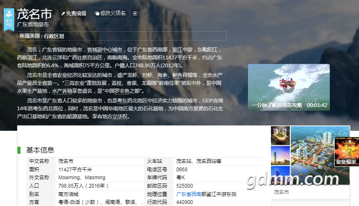Follow the 罗非鱼 hyperlink

point(122,91)
